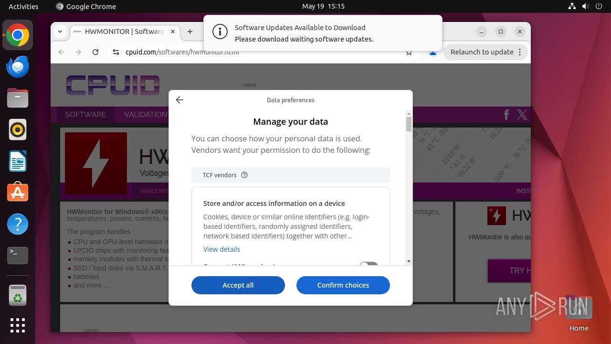The width and height of the screenshot is (611, 344).
Task: Show Applications grid
Action: [18, 325]
